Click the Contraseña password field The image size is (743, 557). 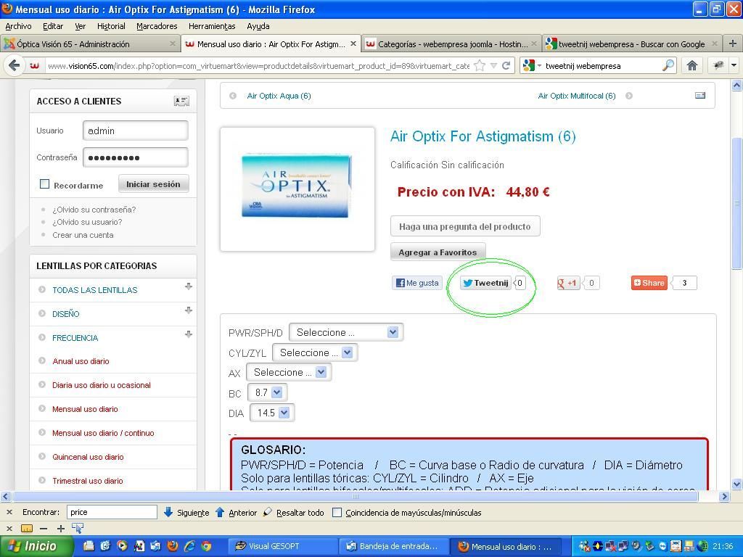pyautogui.click(x=136, y=157)
